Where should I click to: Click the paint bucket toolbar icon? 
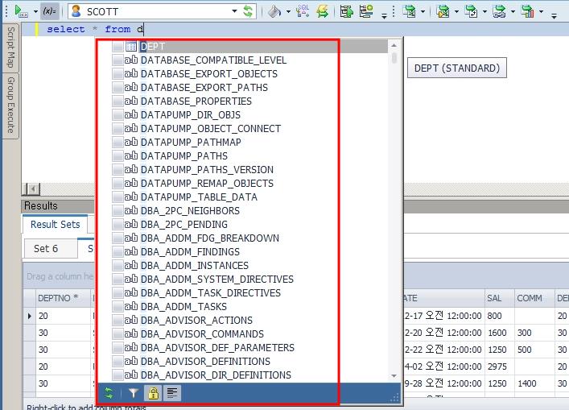pyautogui.click(x=273, y=11)
